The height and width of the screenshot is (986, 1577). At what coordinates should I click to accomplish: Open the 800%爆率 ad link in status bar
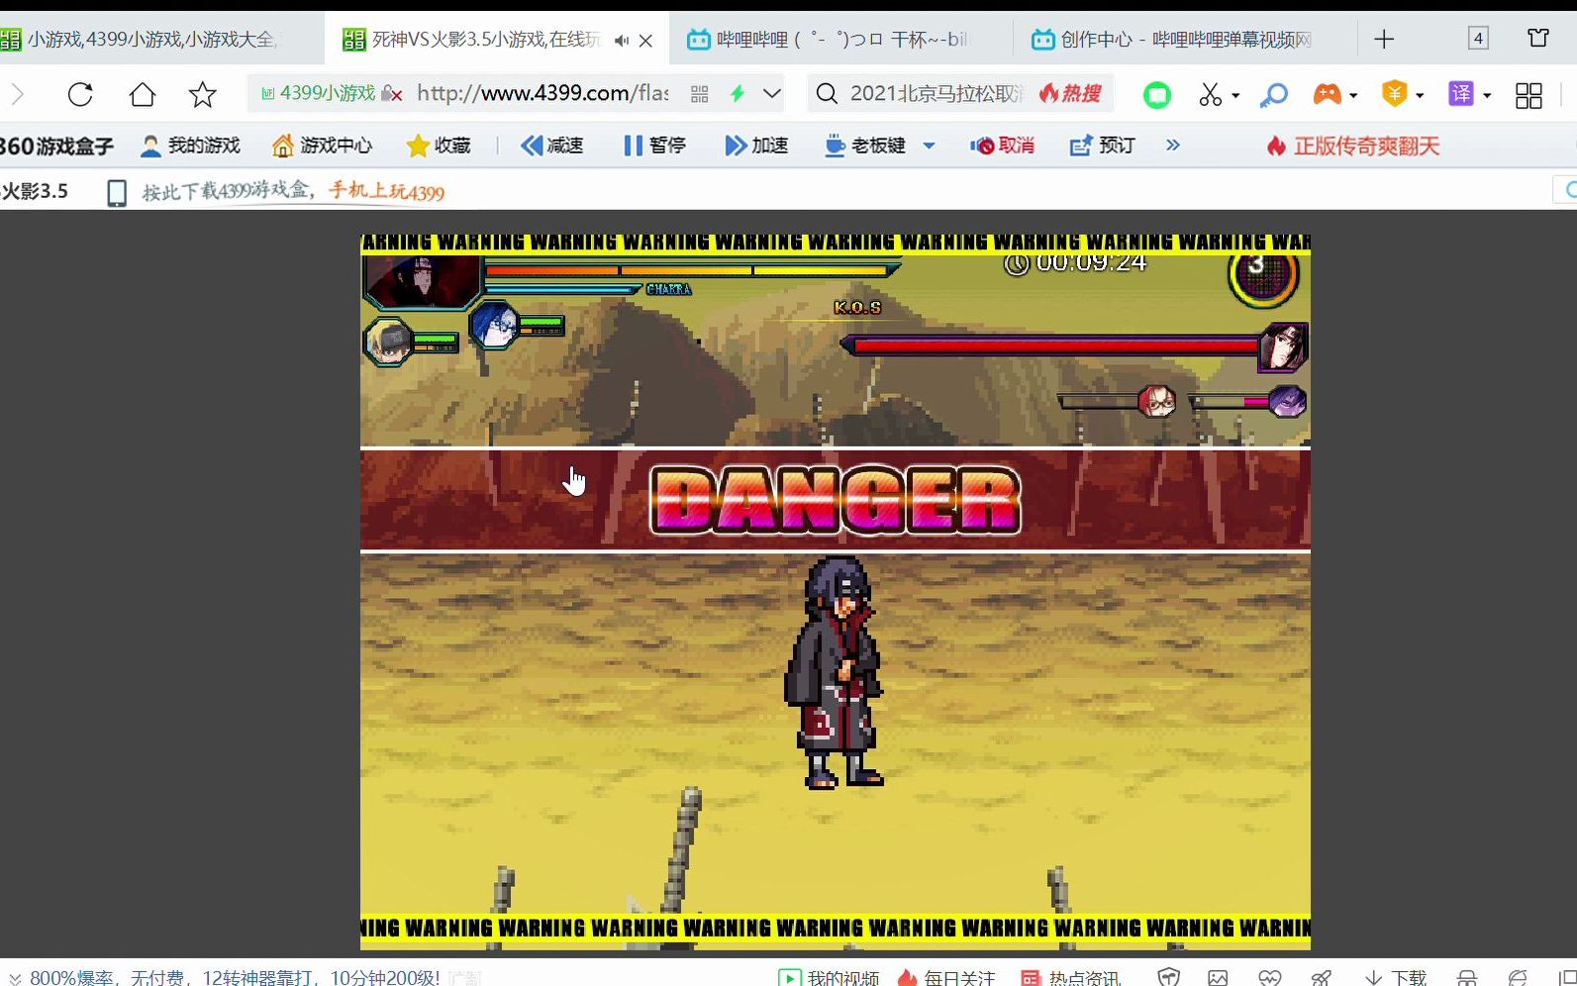click(x=235, y=978)
